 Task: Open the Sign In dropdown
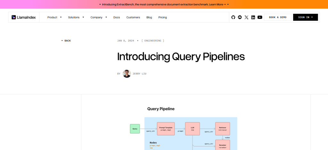point(305,17)
